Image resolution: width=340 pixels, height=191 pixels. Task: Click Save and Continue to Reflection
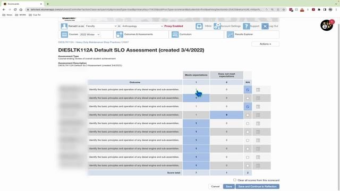coord(257,186)
